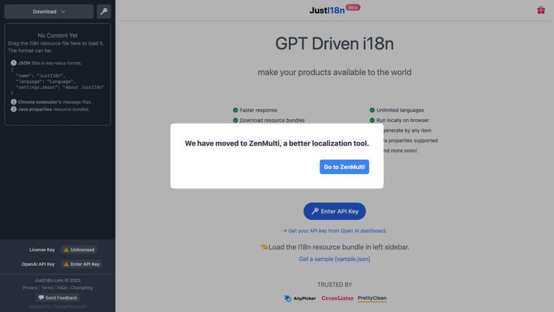Viewport: 554px width, 312px height.
Task: Open the API key dashboard link
Action: [x=334, y=231]
